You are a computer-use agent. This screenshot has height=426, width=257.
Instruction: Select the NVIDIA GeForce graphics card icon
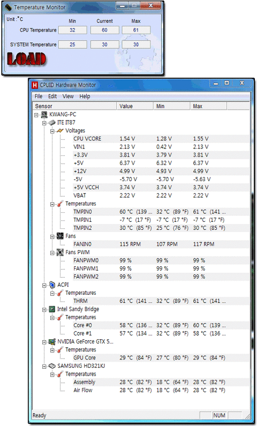pyautogui.click(x=52, y=342)
